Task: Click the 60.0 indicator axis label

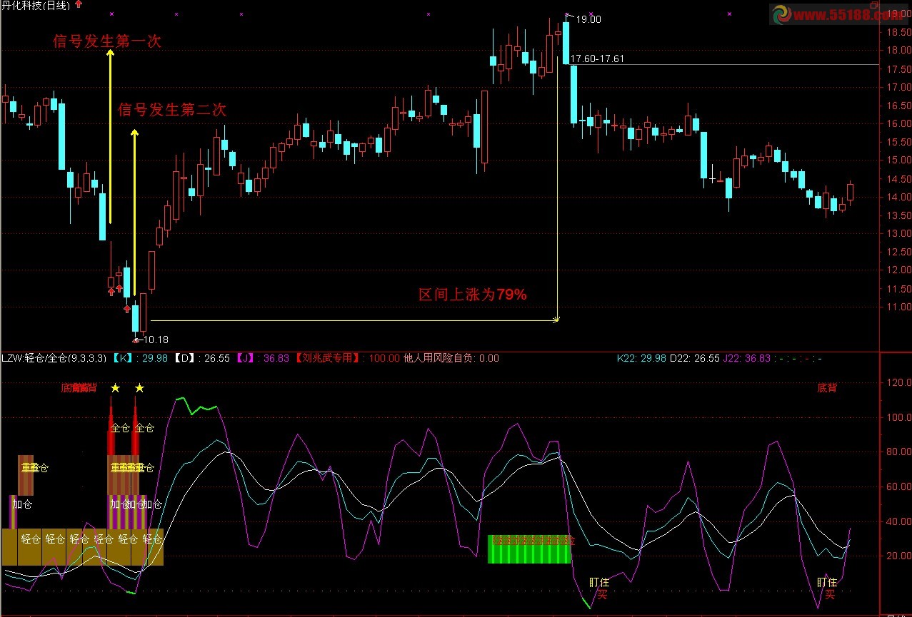Action: [898, 486]
